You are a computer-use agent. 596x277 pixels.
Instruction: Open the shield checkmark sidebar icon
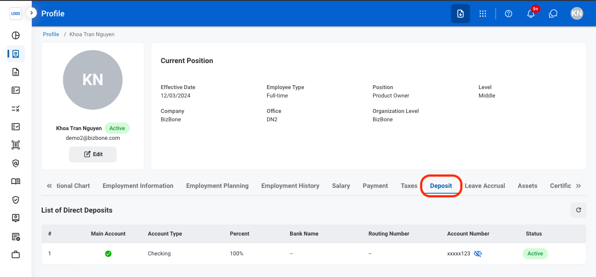16,200
